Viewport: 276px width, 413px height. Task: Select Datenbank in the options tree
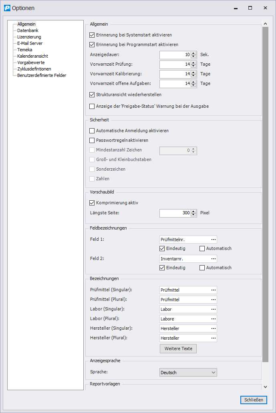tap(28, 30)
